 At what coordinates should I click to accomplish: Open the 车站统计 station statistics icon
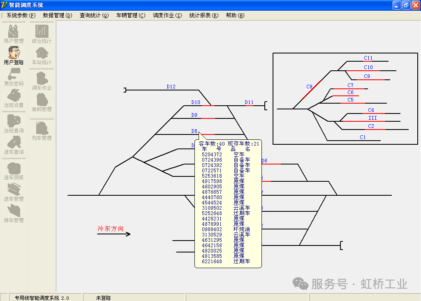42,55
